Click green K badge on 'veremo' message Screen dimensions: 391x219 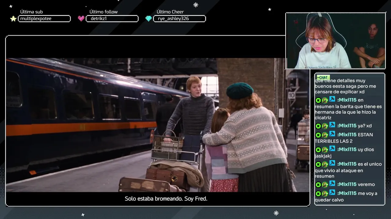click(x=318, y=185)
